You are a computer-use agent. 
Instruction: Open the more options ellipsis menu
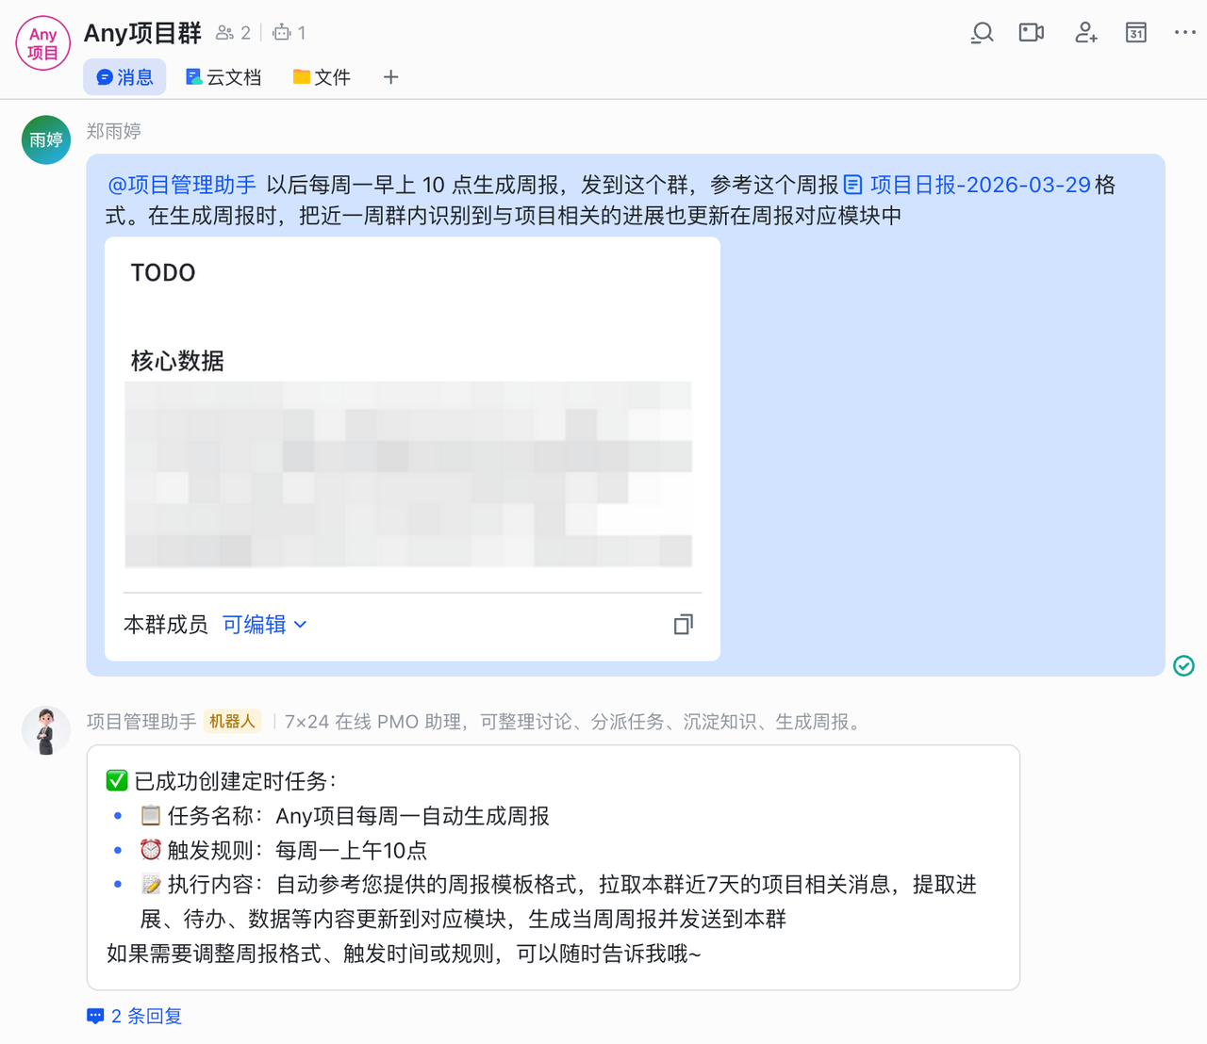pyautogui.click(x=1184, y=33)
